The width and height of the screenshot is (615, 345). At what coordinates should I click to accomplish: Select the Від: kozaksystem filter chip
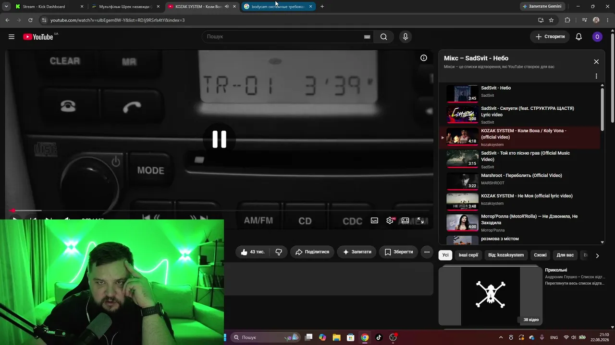coord(506,255)
